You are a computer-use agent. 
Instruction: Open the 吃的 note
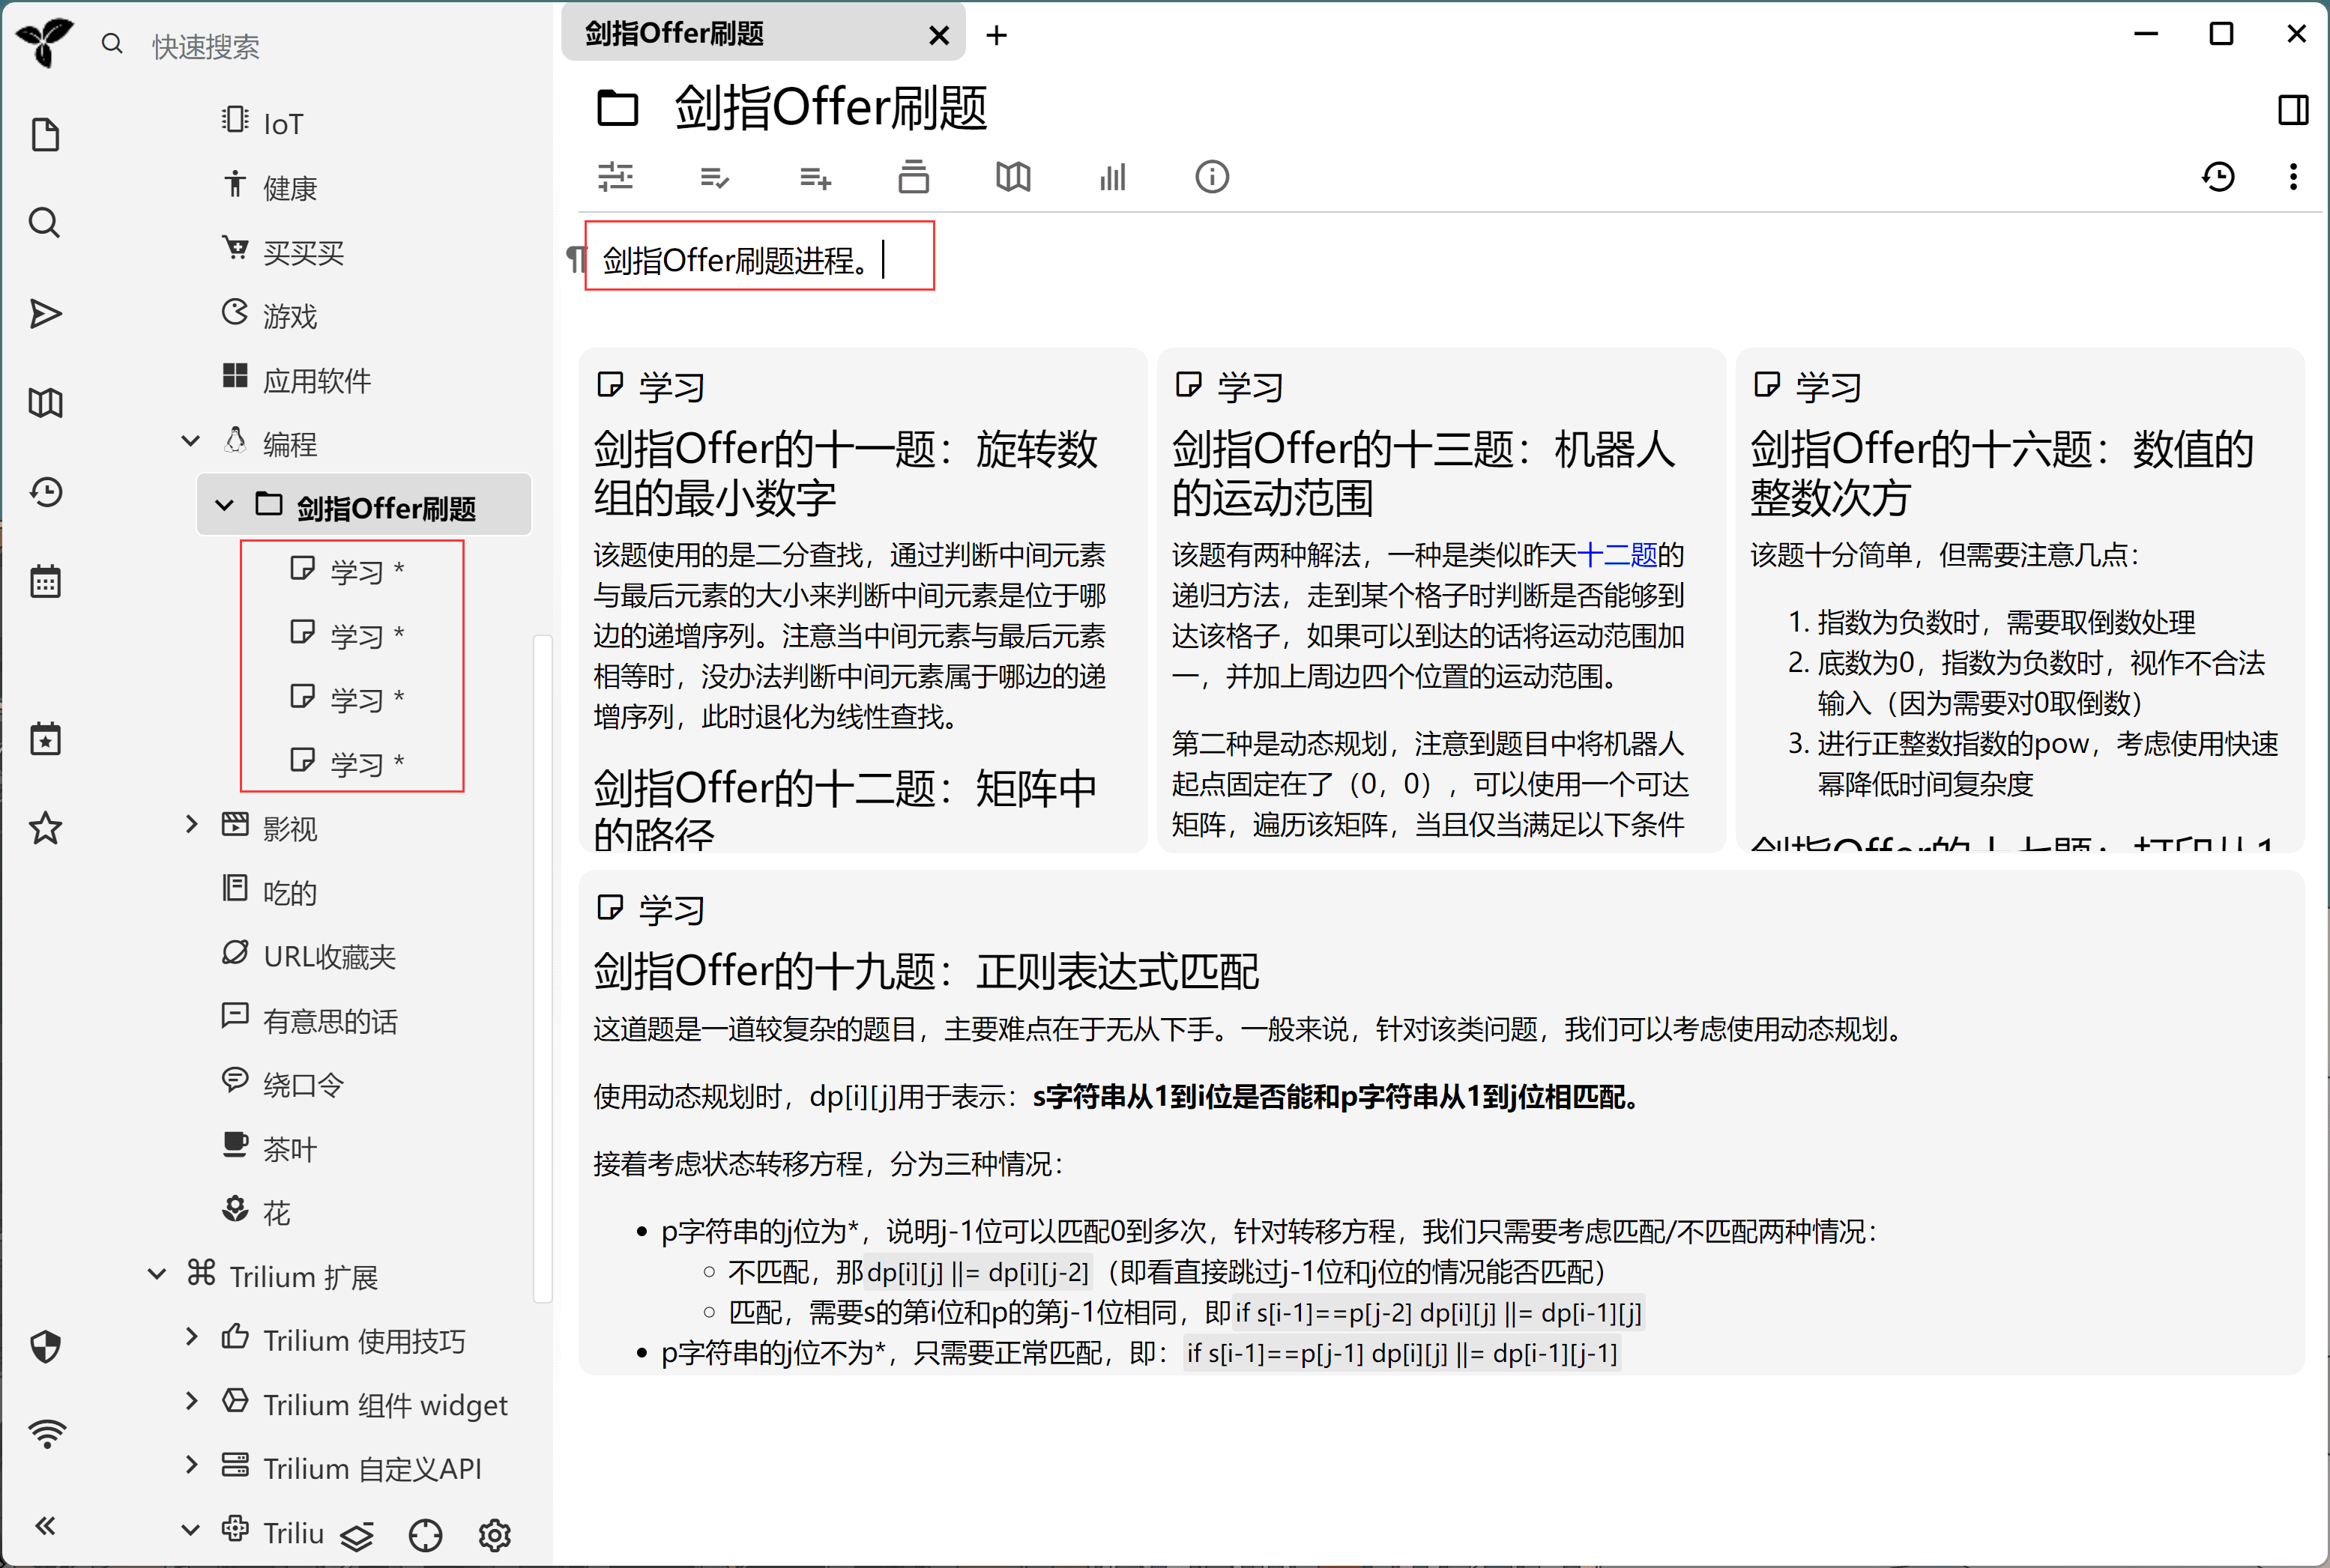tap(290, 892)
